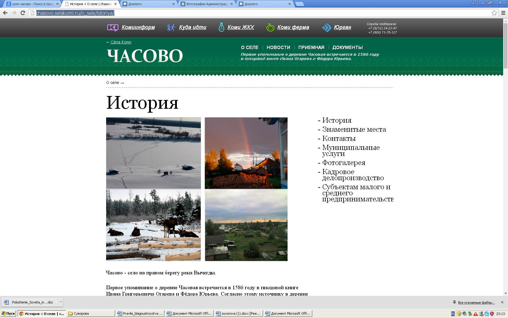508x318 pixels.
Task: Open the Кадровое делопроизводство side link
Action: 353,175
